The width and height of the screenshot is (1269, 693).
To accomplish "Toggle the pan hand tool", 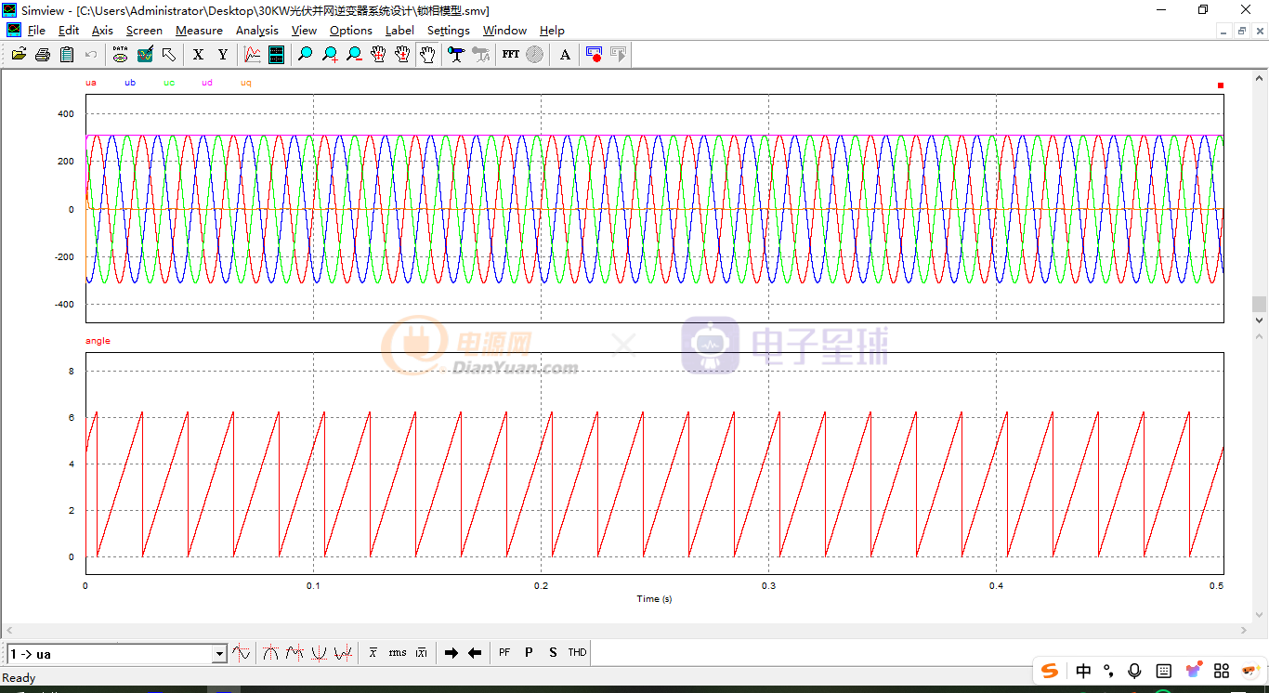I will [426, 55].
